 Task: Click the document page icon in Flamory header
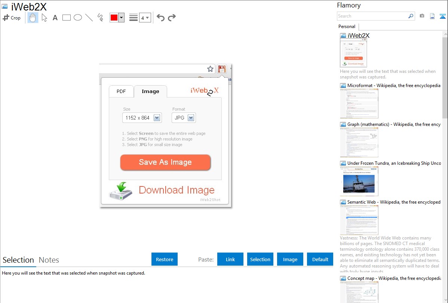[x=432, y=16]
